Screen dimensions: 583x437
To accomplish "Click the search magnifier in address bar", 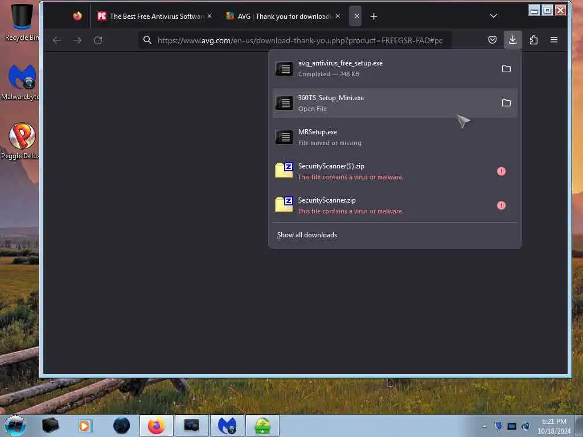I will click(147, 40).
